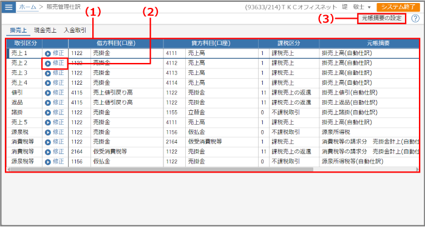Click credit account code 4113
The height and width of the screenshot is (227, 425).
tap(172, 73)
